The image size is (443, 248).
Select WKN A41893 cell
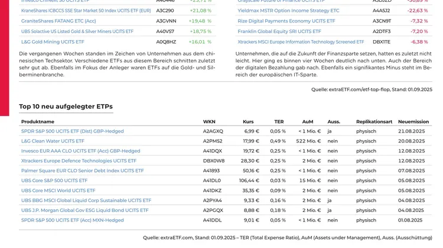211,171
